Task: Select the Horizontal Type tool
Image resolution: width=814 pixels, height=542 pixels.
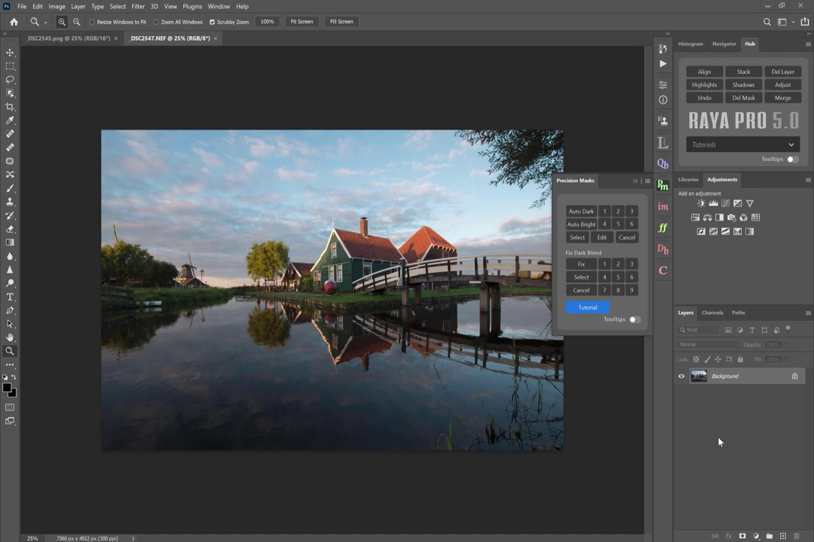Action: click(10, 297)
